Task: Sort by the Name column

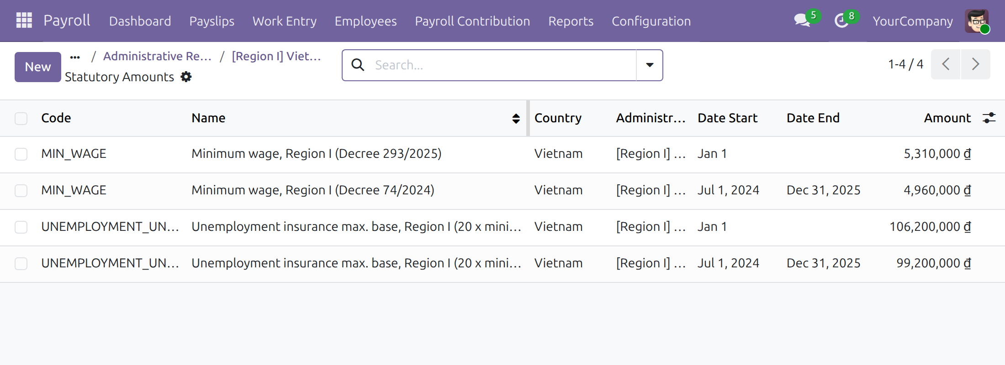Action: click(x=208, y=118)
